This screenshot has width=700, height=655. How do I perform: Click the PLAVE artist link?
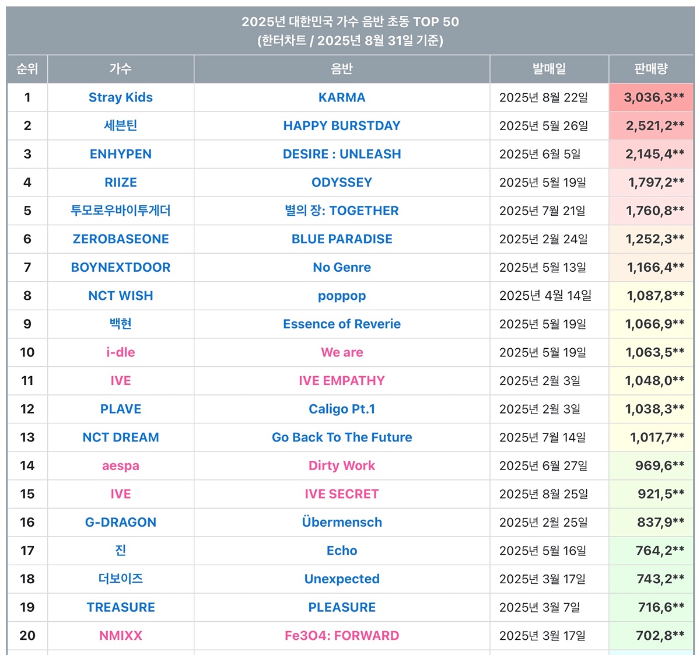pos(121,409)
